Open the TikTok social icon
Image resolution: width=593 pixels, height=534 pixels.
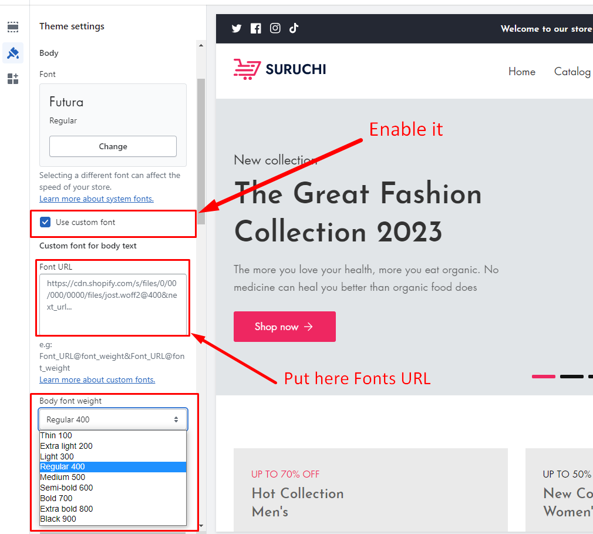[294, 28]
